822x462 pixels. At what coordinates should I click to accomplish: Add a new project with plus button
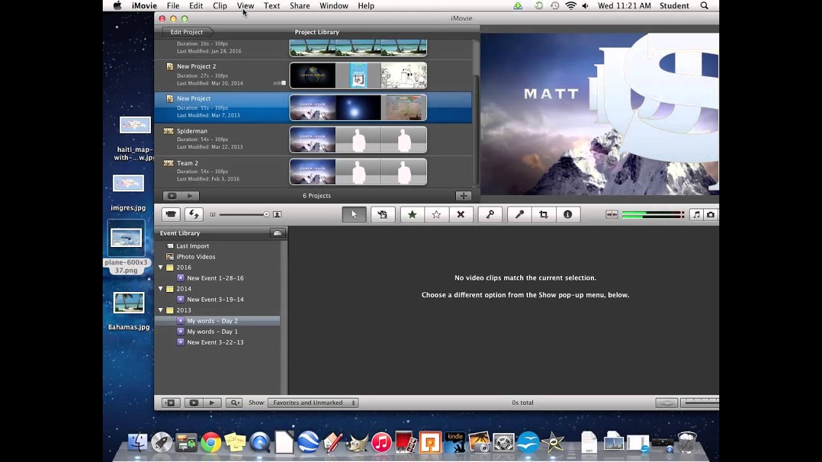464,196
